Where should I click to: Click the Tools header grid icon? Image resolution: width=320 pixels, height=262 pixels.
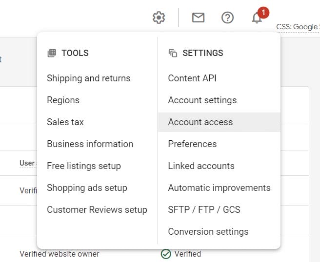(51, 53)
